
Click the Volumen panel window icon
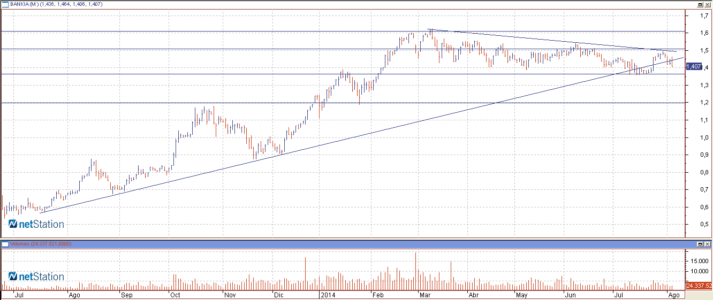[x=4, y=244]
